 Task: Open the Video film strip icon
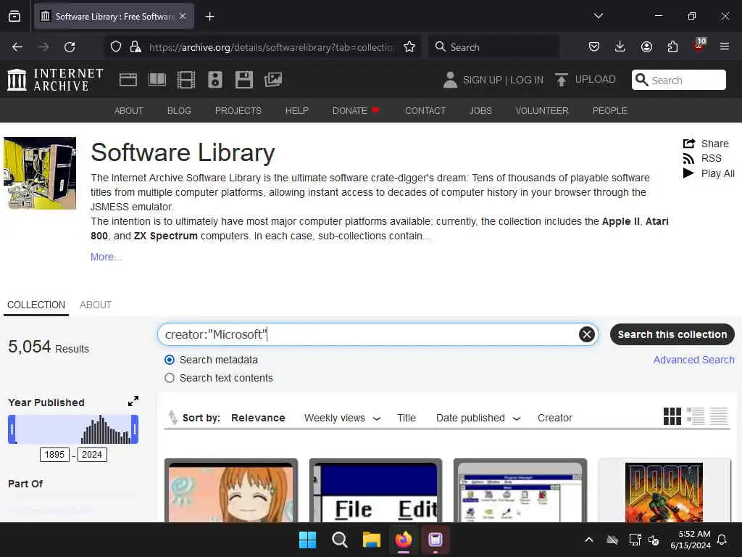tap(186, 80)
